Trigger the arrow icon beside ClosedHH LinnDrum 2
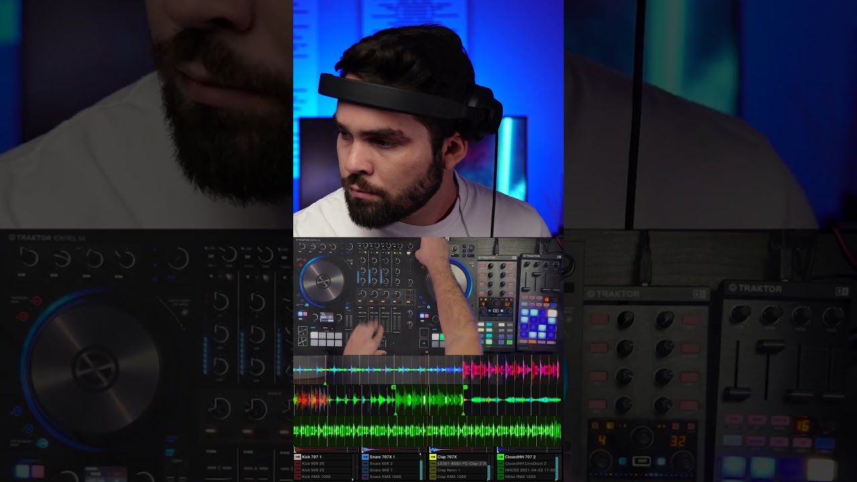The width and height of the screenshot is (857, 482). click(x=500, y=463)
